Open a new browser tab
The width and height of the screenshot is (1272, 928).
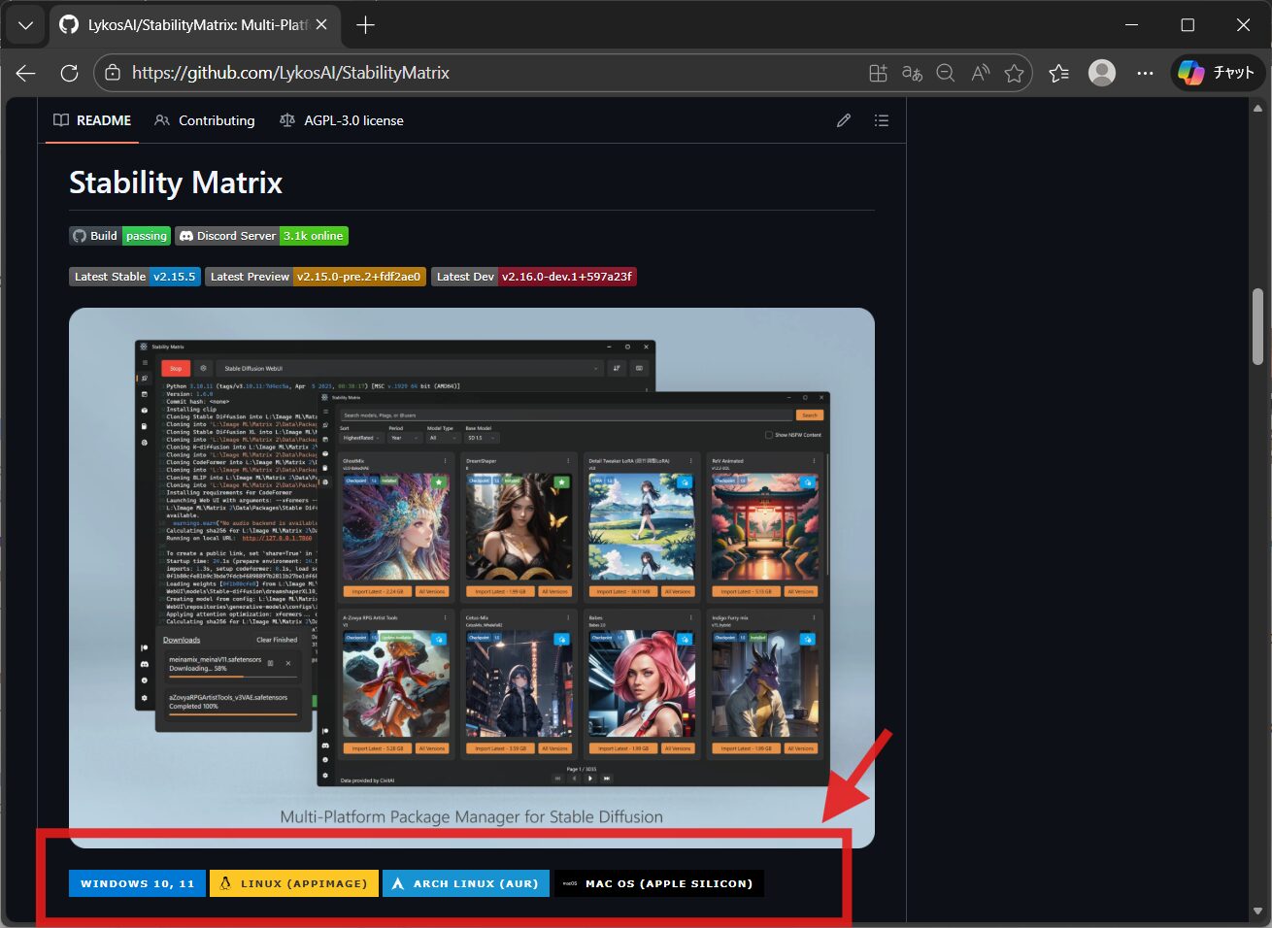[x=365, y=25]
